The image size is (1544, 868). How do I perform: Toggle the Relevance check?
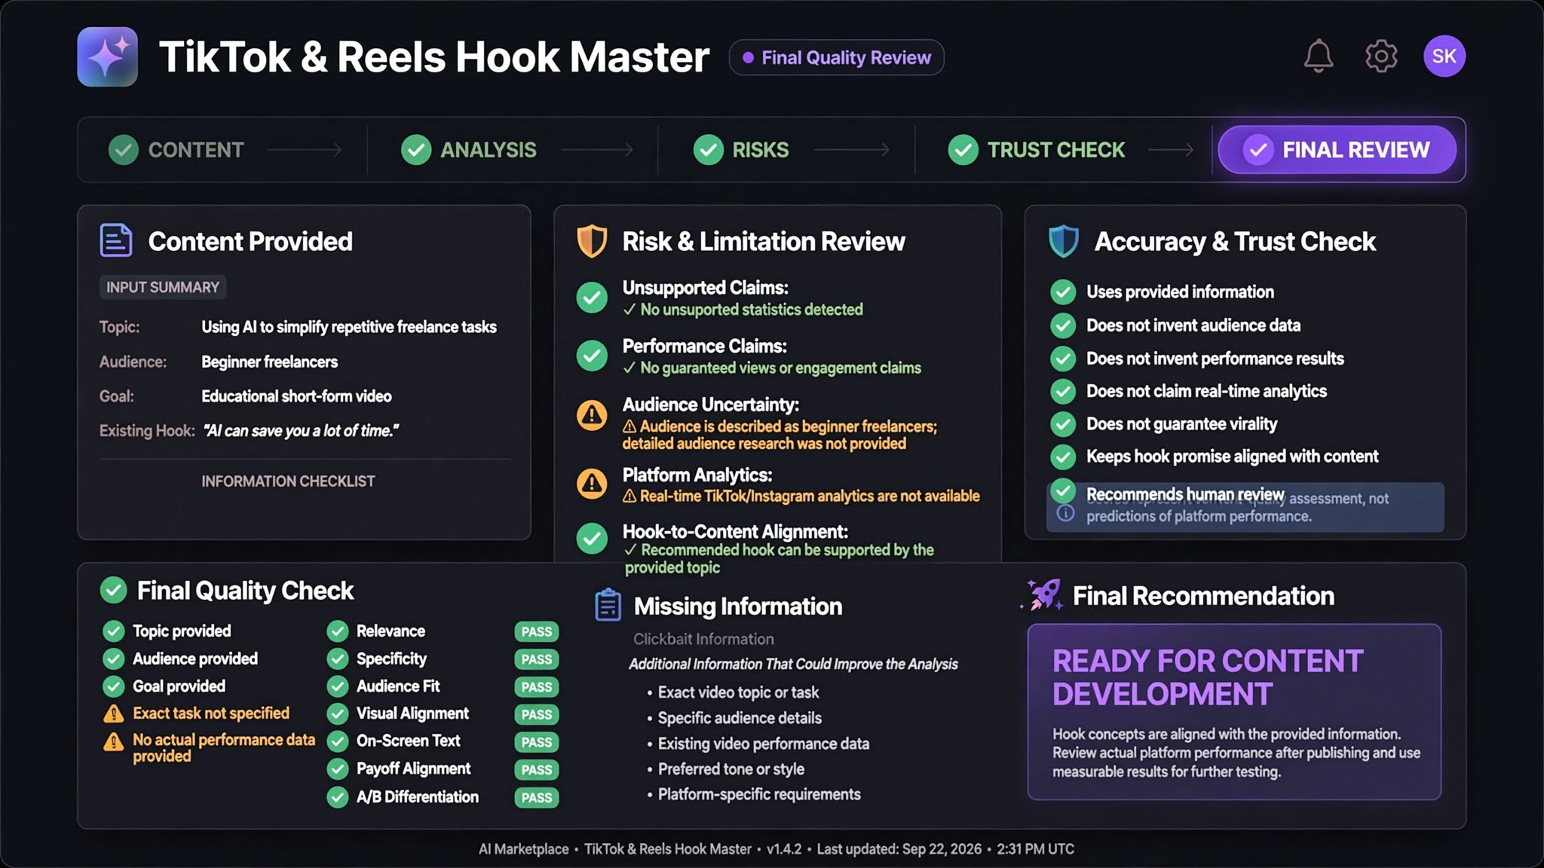(x=337, y=631)
